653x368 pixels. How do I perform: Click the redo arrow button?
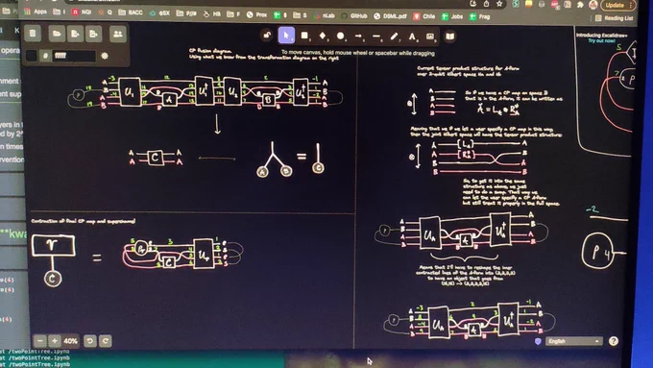[x=106, y=341]
